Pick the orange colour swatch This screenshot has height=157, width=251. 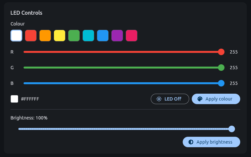pos(45,36)
